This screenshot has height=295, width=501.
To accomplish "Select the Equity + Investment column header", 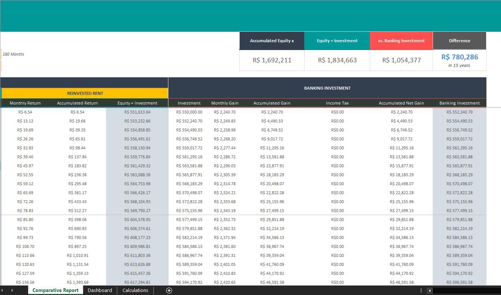I will coord(137,103).
